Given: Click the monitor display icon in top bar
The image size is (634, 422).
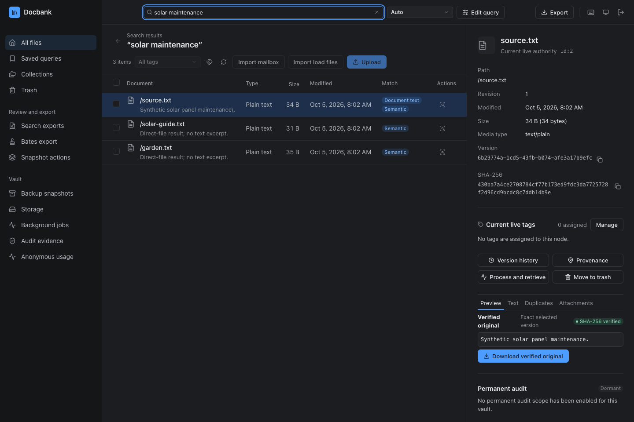Looking at the screenshot, I should [x=606, y=12].
